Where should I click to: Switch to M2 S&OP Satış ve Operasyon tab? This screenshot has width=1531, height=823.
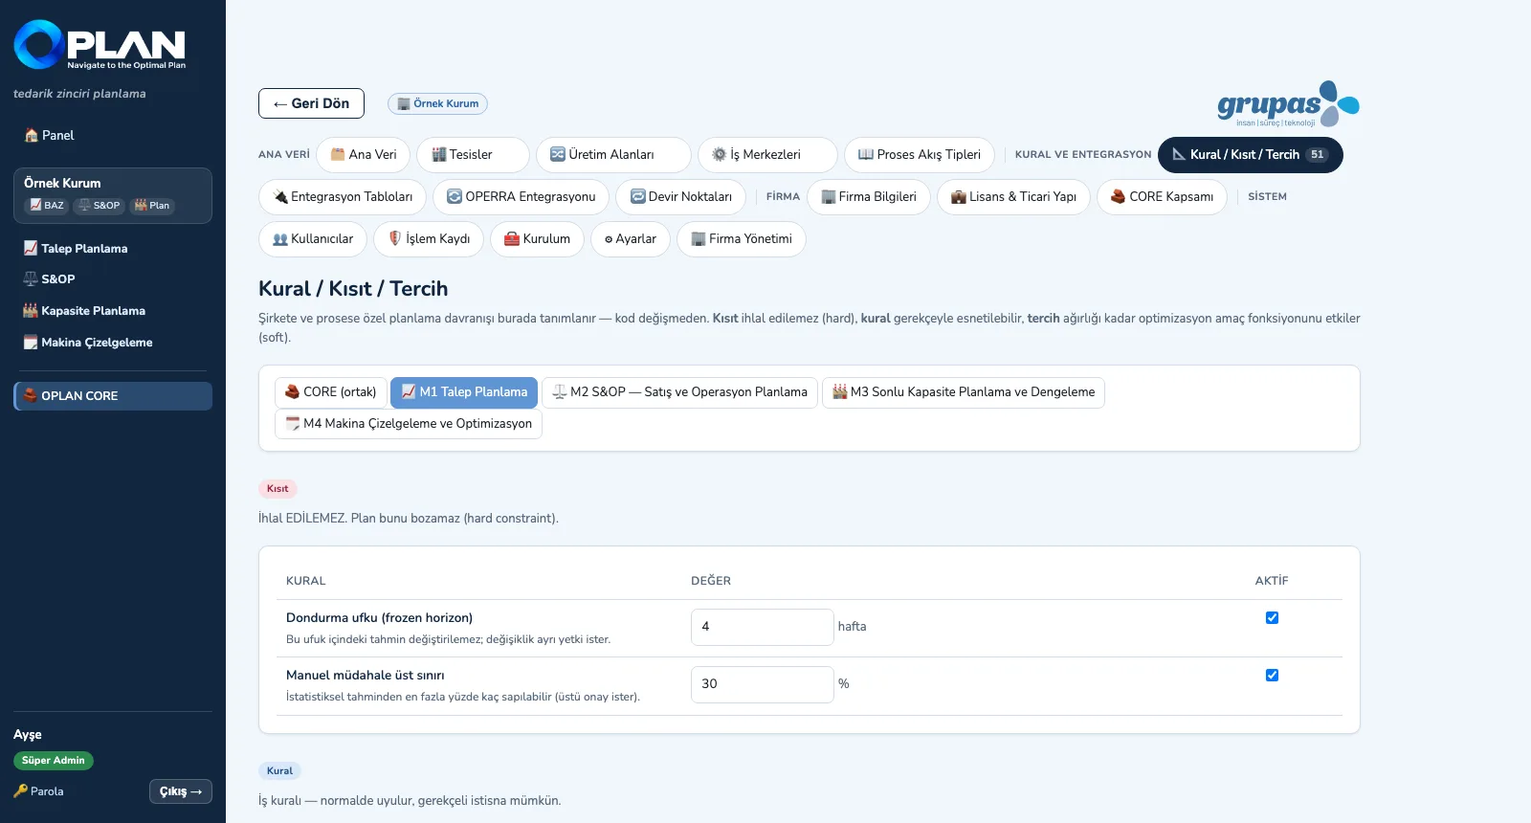point(679,392)
